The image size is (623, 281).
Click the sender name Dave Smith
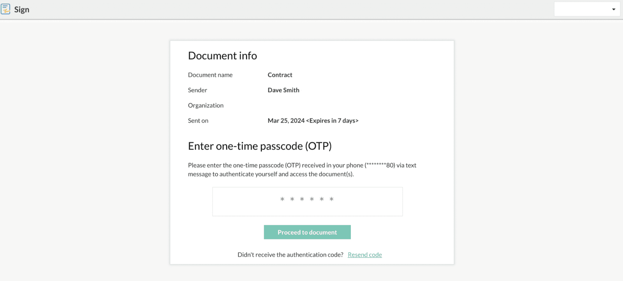click(283, 90)
